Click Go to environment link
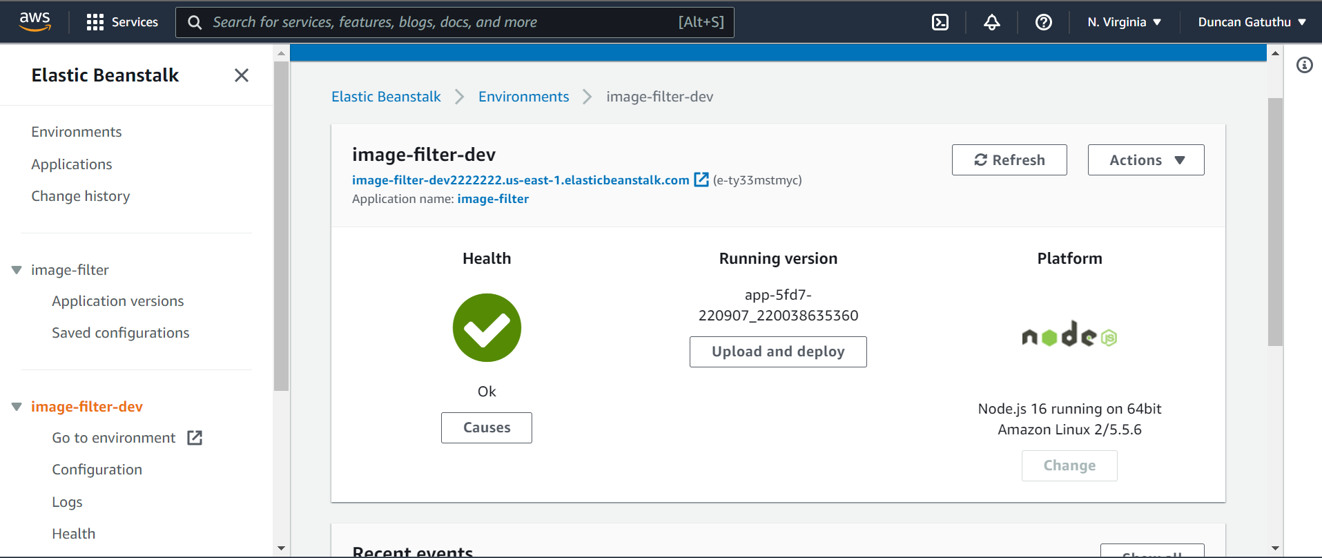 pyautogui.click(x=114, y=438)
